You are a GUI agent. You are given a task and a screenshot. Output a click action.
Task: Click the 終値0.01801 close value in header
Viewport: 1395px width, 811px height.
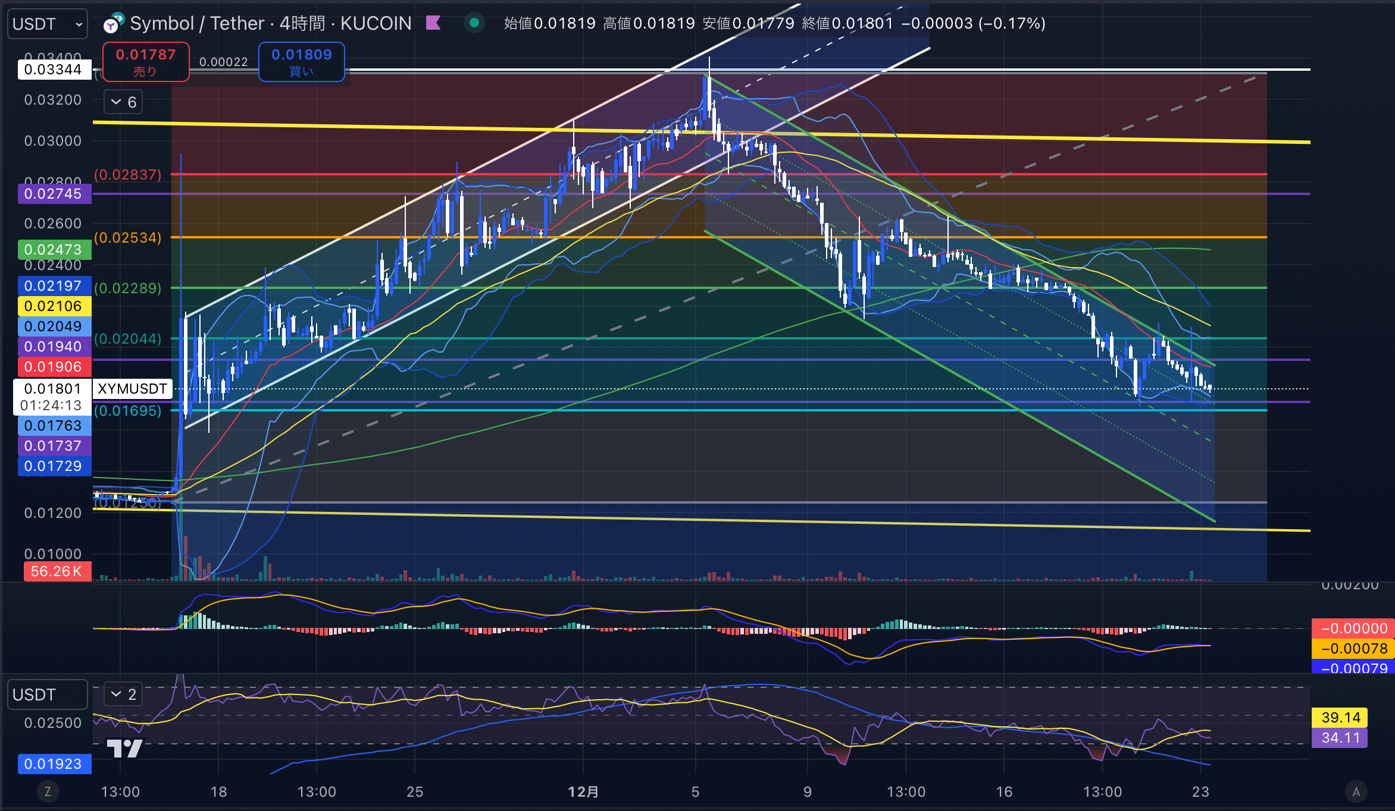point(848,23)
